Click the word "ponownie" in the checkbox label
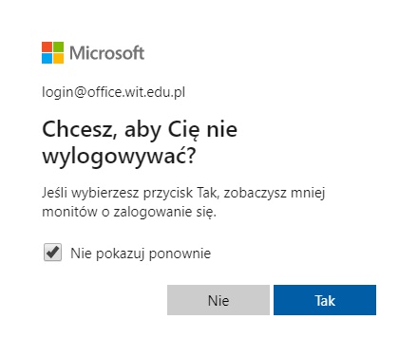This screenshot has height=357, width=418. click(180, 254)
